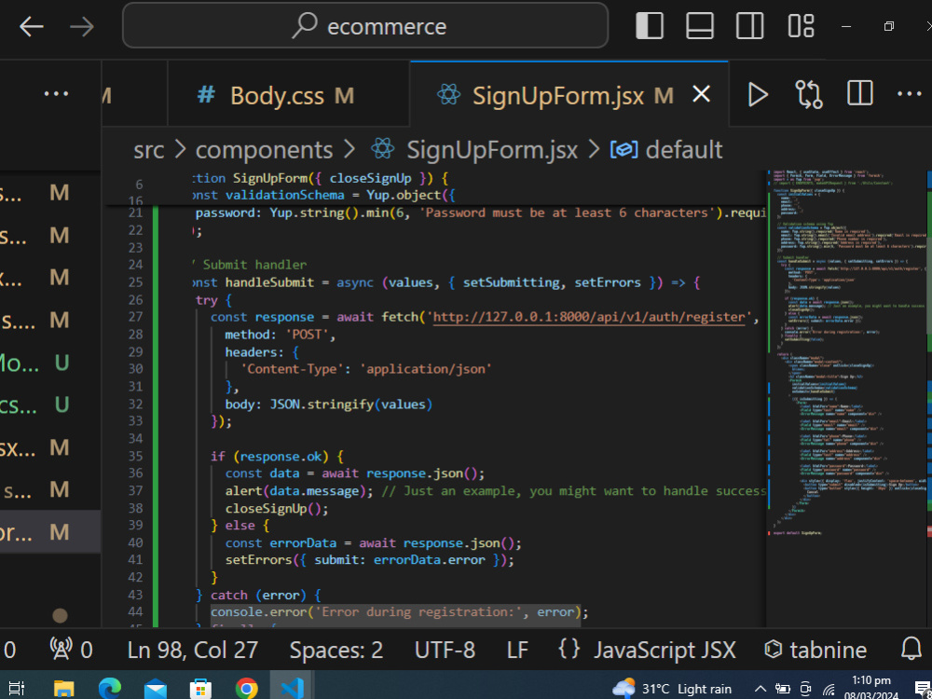The image size is (932, 699).
Task: Run the file with play icon
Action: 757,94
